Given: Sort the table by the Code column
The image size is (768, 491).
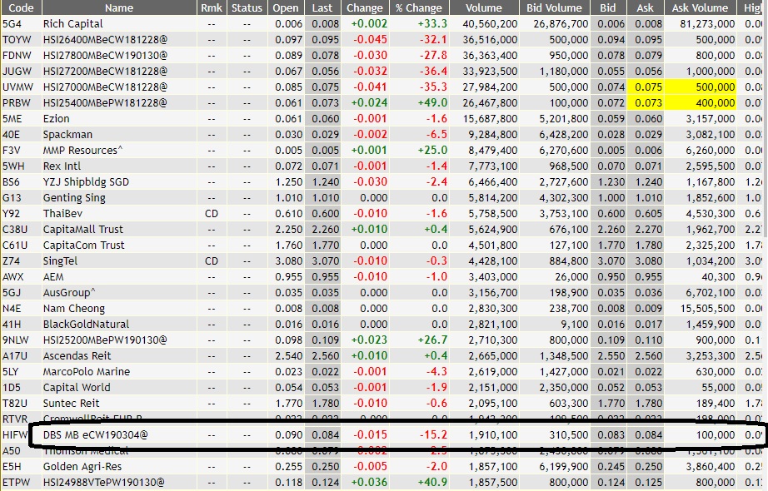Looking at the screenshot, I should coord(19,7).
